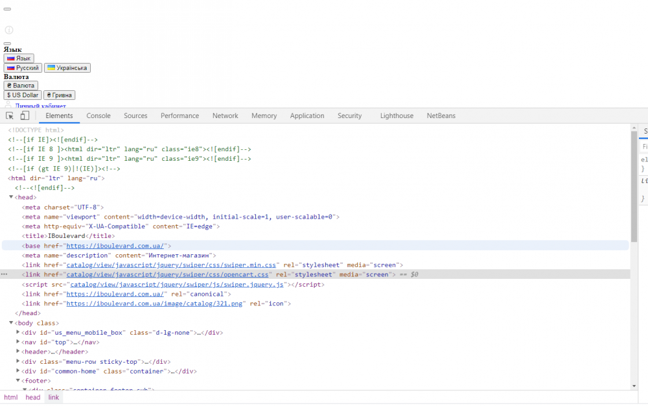This screenshot has height=406, width=648.
Task: Select the Українська language button
Action: click(67, 68)
